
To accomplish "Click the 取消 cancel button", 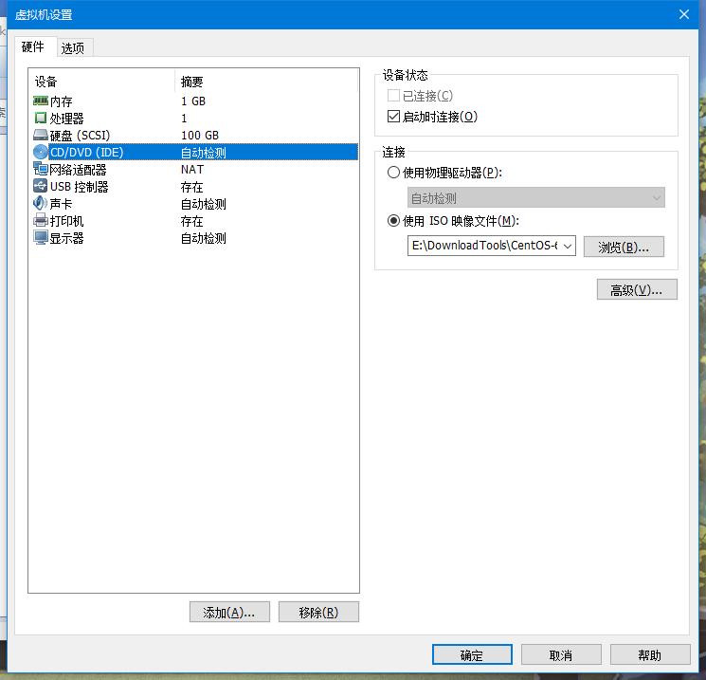I will tap(561, 654).
